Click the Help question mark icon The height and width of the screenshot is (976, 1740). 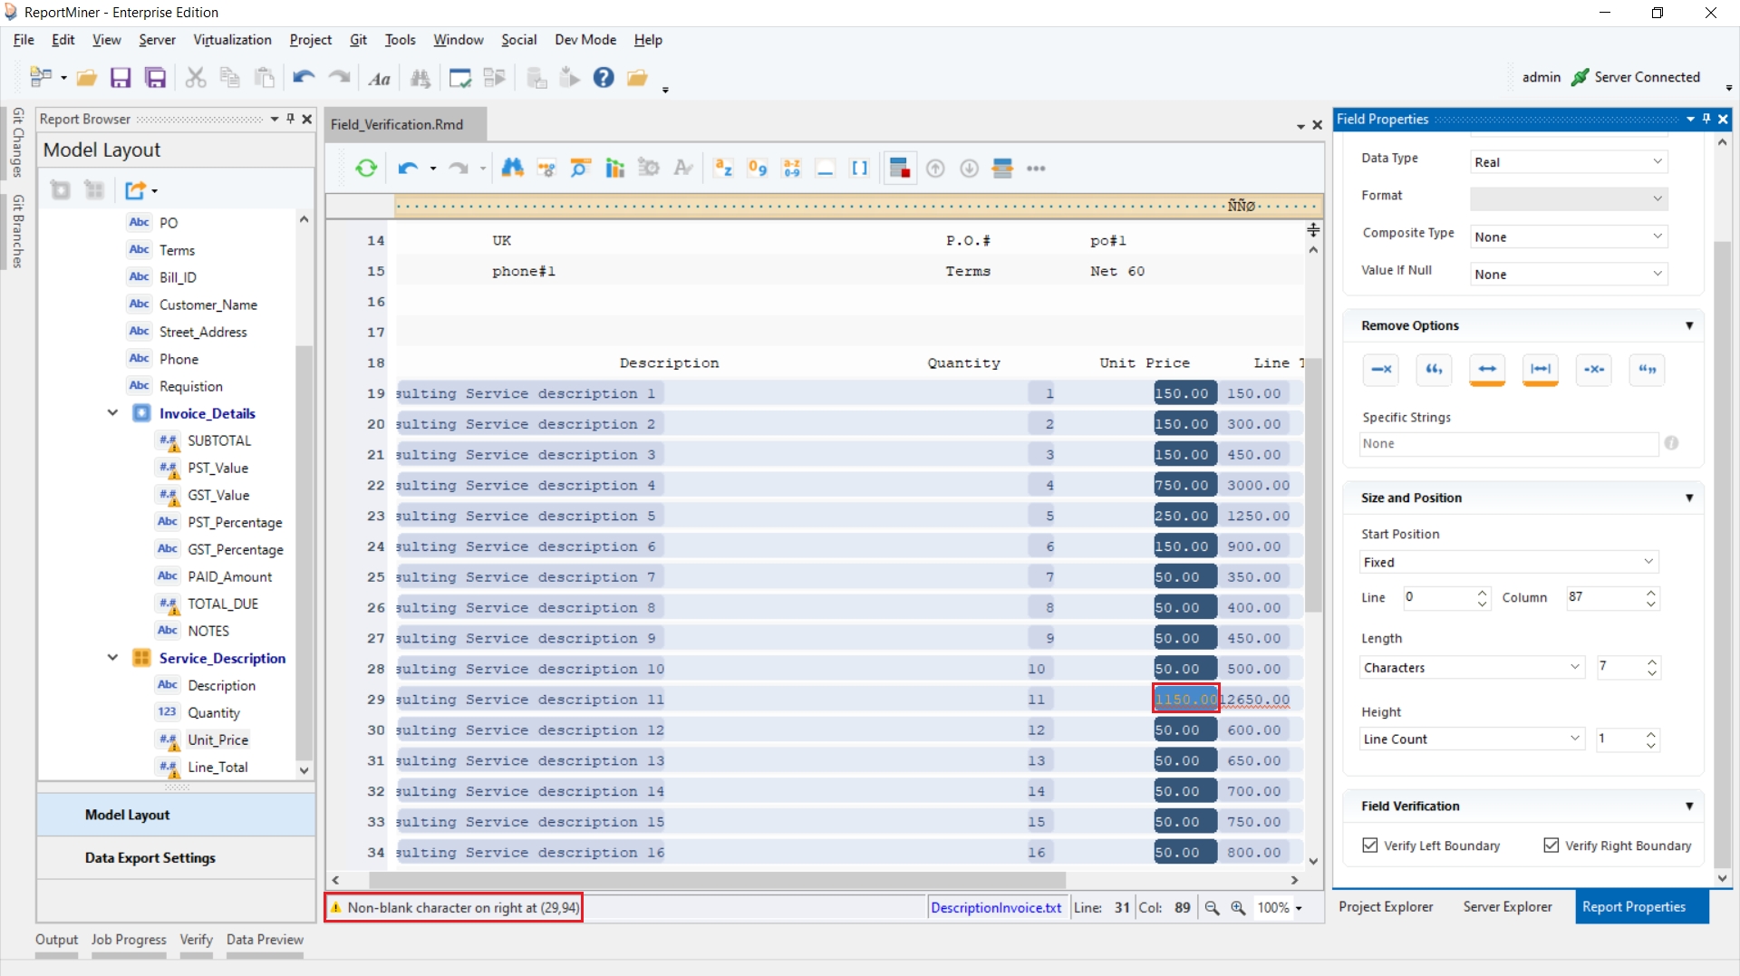604,78
